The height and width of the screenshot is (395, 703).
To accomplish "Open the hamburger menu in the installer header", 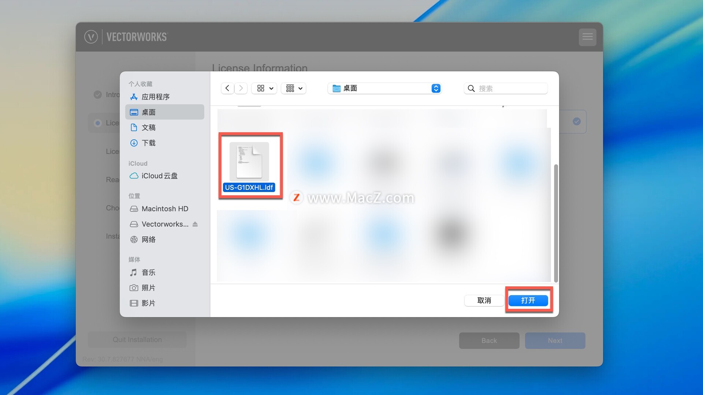I will tap(587, 37).
